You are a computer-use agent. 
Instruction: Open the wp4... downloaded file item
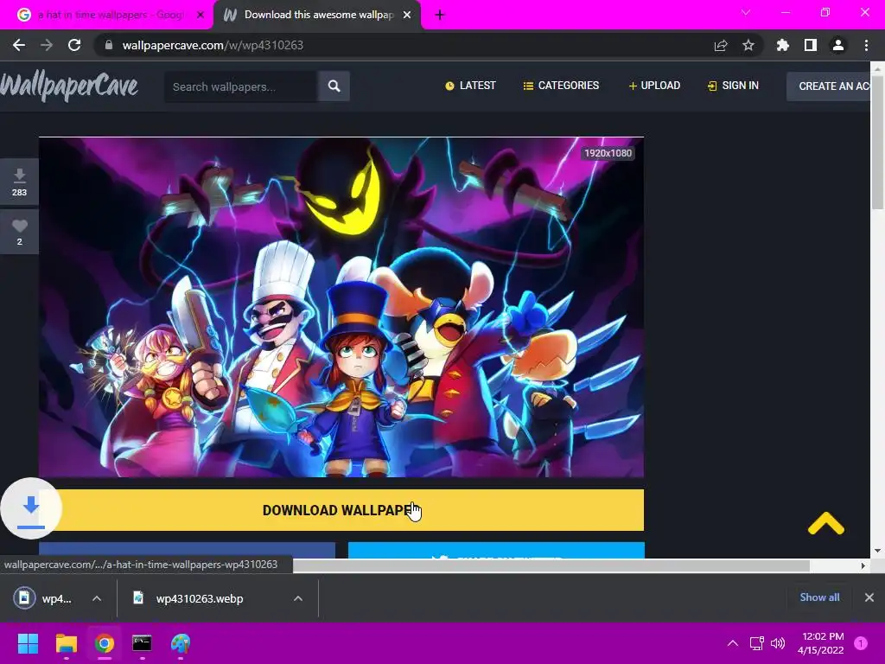point(45,598)
